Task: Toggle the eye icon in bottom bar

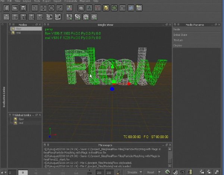Action: coord(182,172)
